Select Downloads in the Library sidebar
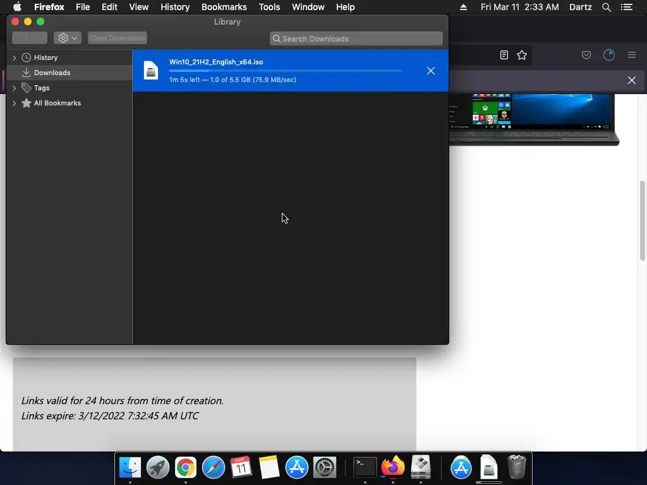This screenshot has width=647, height=485. [52, 73]
